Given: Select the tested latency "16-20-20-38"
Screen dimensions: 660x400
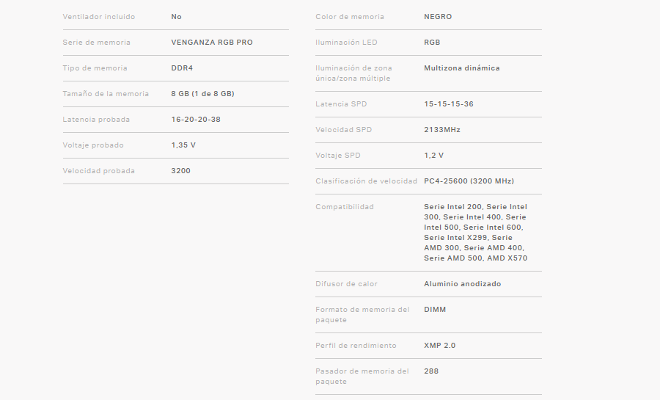Looking at the screenshot, I should pos(196,119).
